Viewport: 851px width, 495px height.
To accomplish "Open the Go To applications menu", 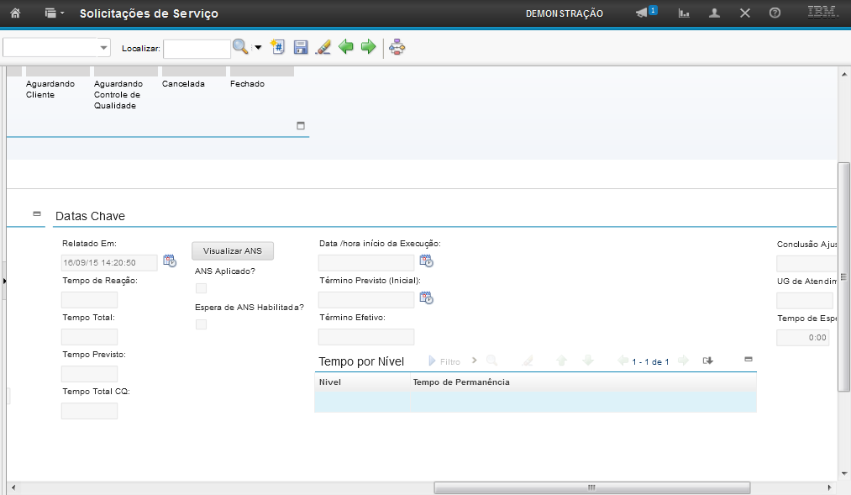I will [55, 13].
